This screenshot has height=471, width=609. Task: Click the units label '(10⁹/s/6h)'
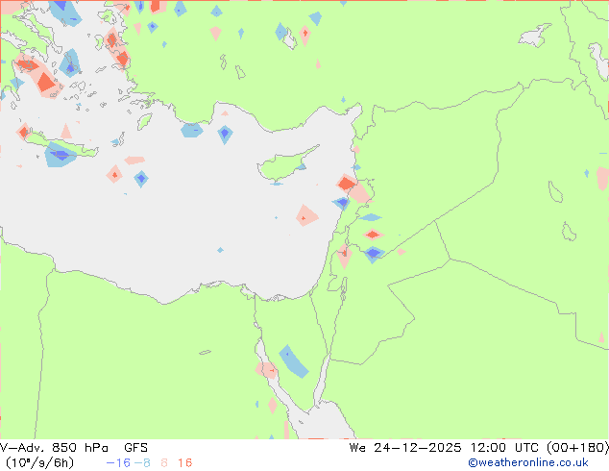click(x=39, y=463)
